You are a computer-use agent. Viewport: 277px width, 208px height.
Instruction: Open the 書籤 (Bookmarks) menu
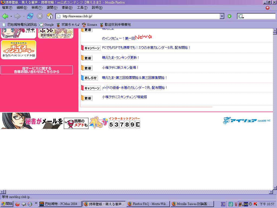[x=67, y=8]
